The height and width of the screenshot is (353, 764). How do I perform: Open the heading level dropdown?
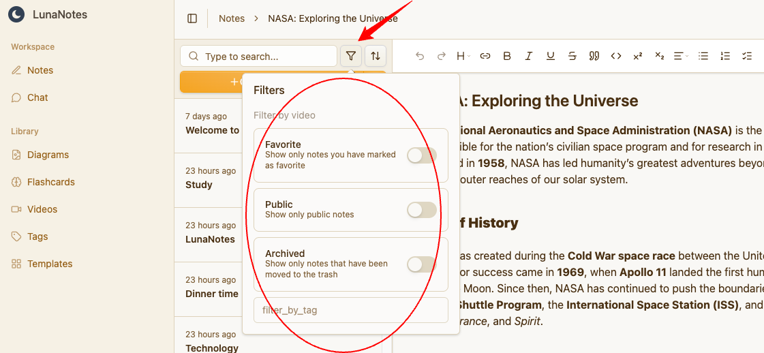pos(463,56)
